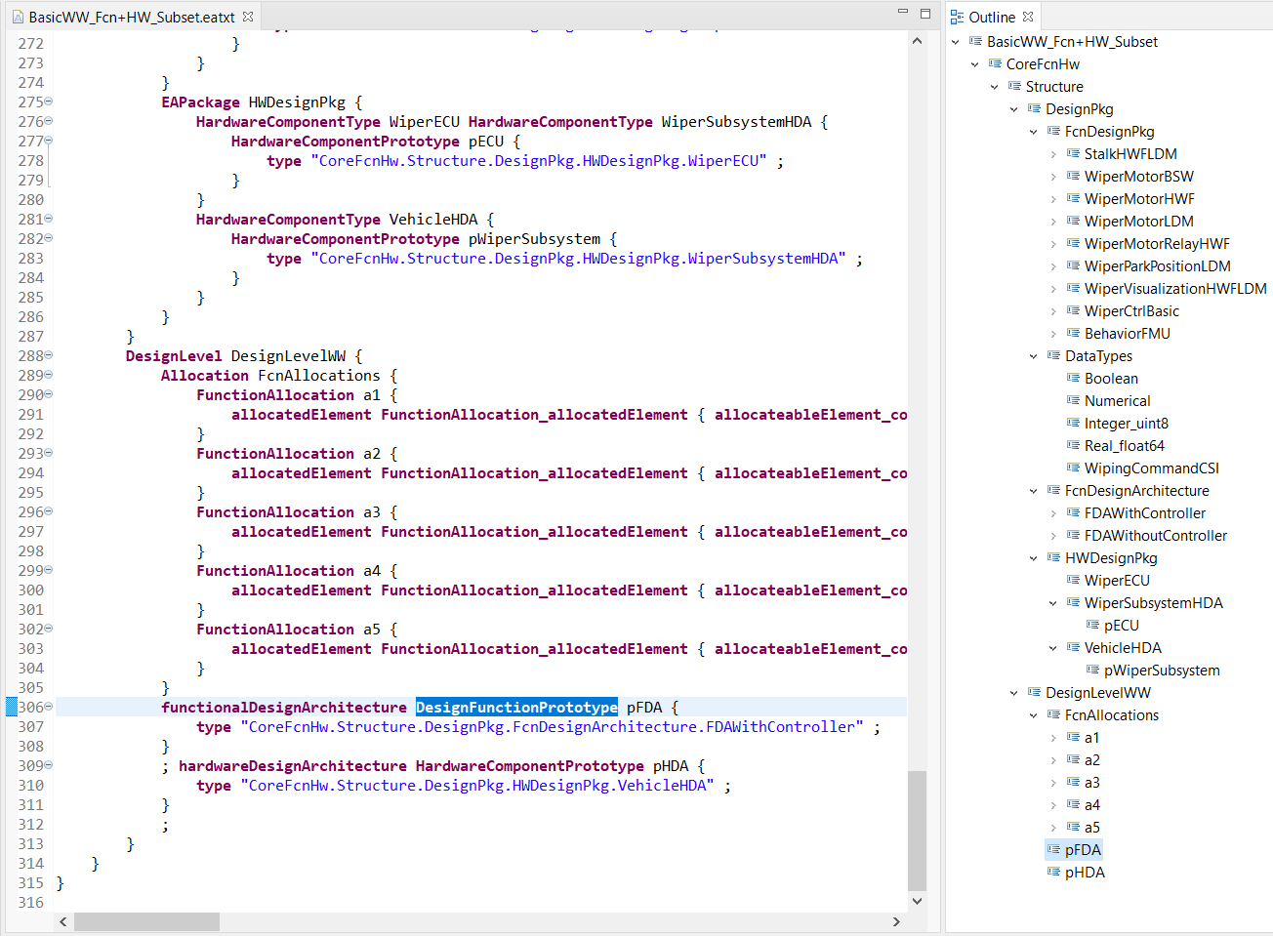
Task: Toggle fold marker at line 306
Action: click(49, 707)
